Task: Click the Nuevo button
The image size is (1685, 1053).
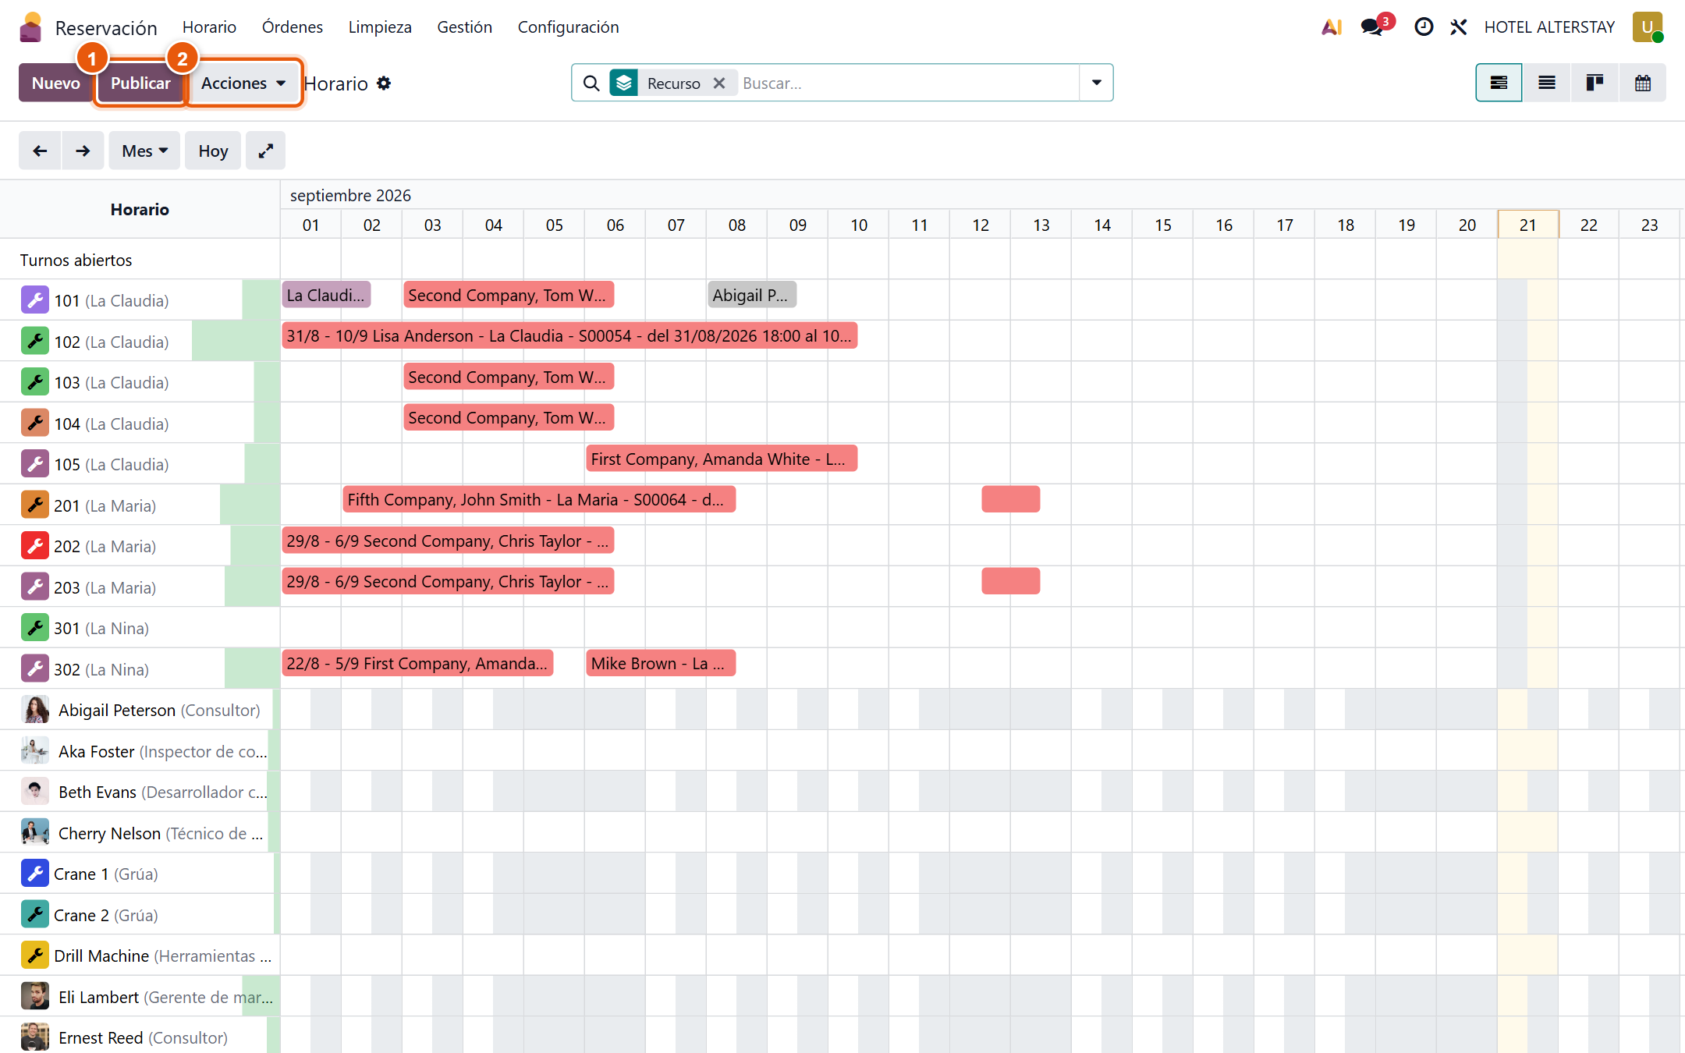Action: coord(56,83)
